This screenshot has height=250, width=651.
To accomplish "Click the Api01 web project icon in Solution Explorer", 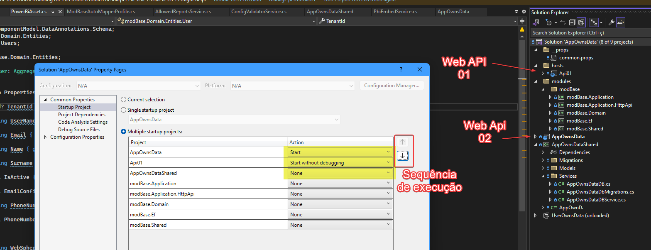I will (x=554, y=74).
